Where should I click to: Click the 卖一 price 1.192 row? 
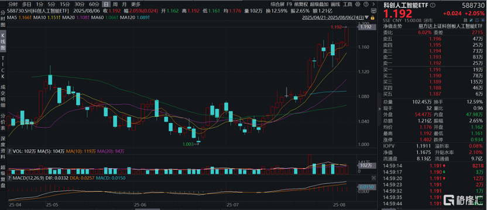(x=433, y=64)
